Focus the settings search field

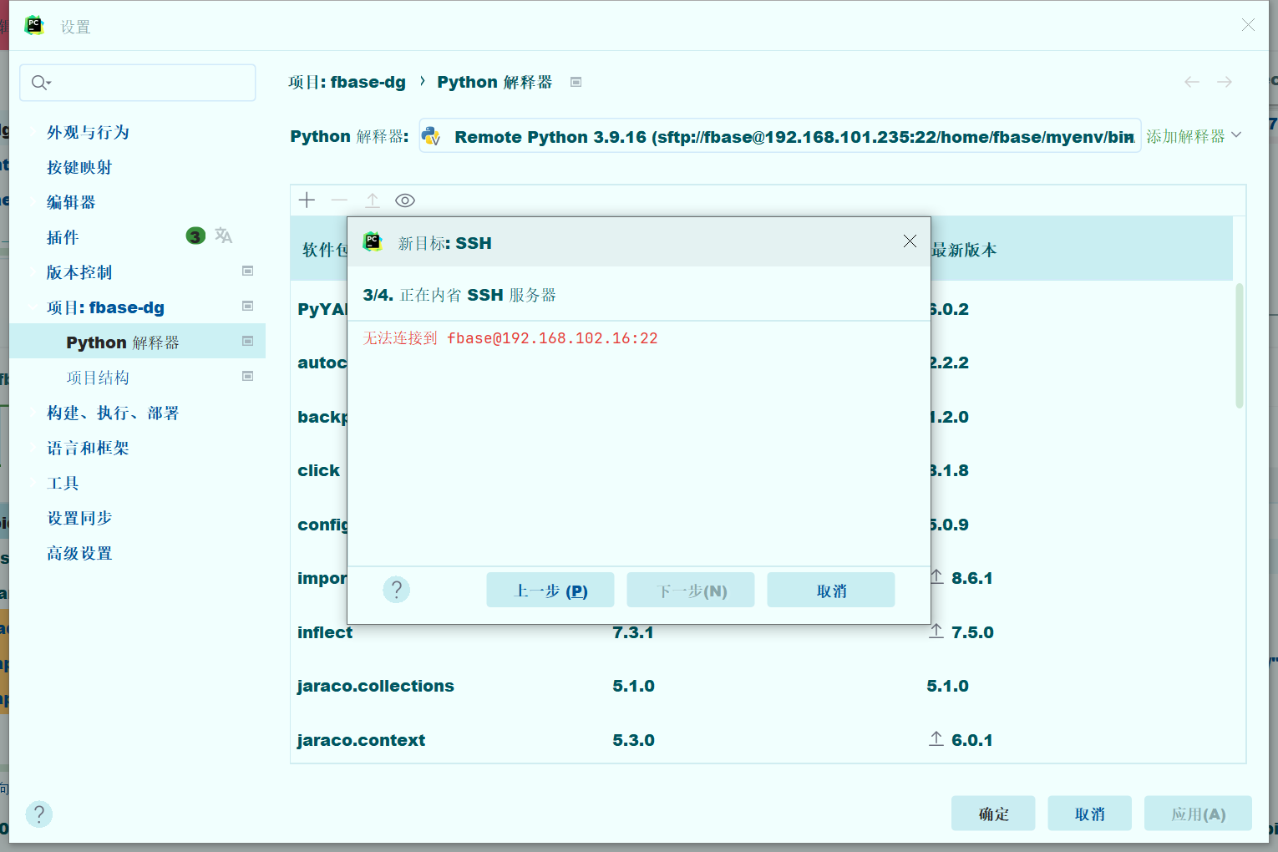coord(138,83)
